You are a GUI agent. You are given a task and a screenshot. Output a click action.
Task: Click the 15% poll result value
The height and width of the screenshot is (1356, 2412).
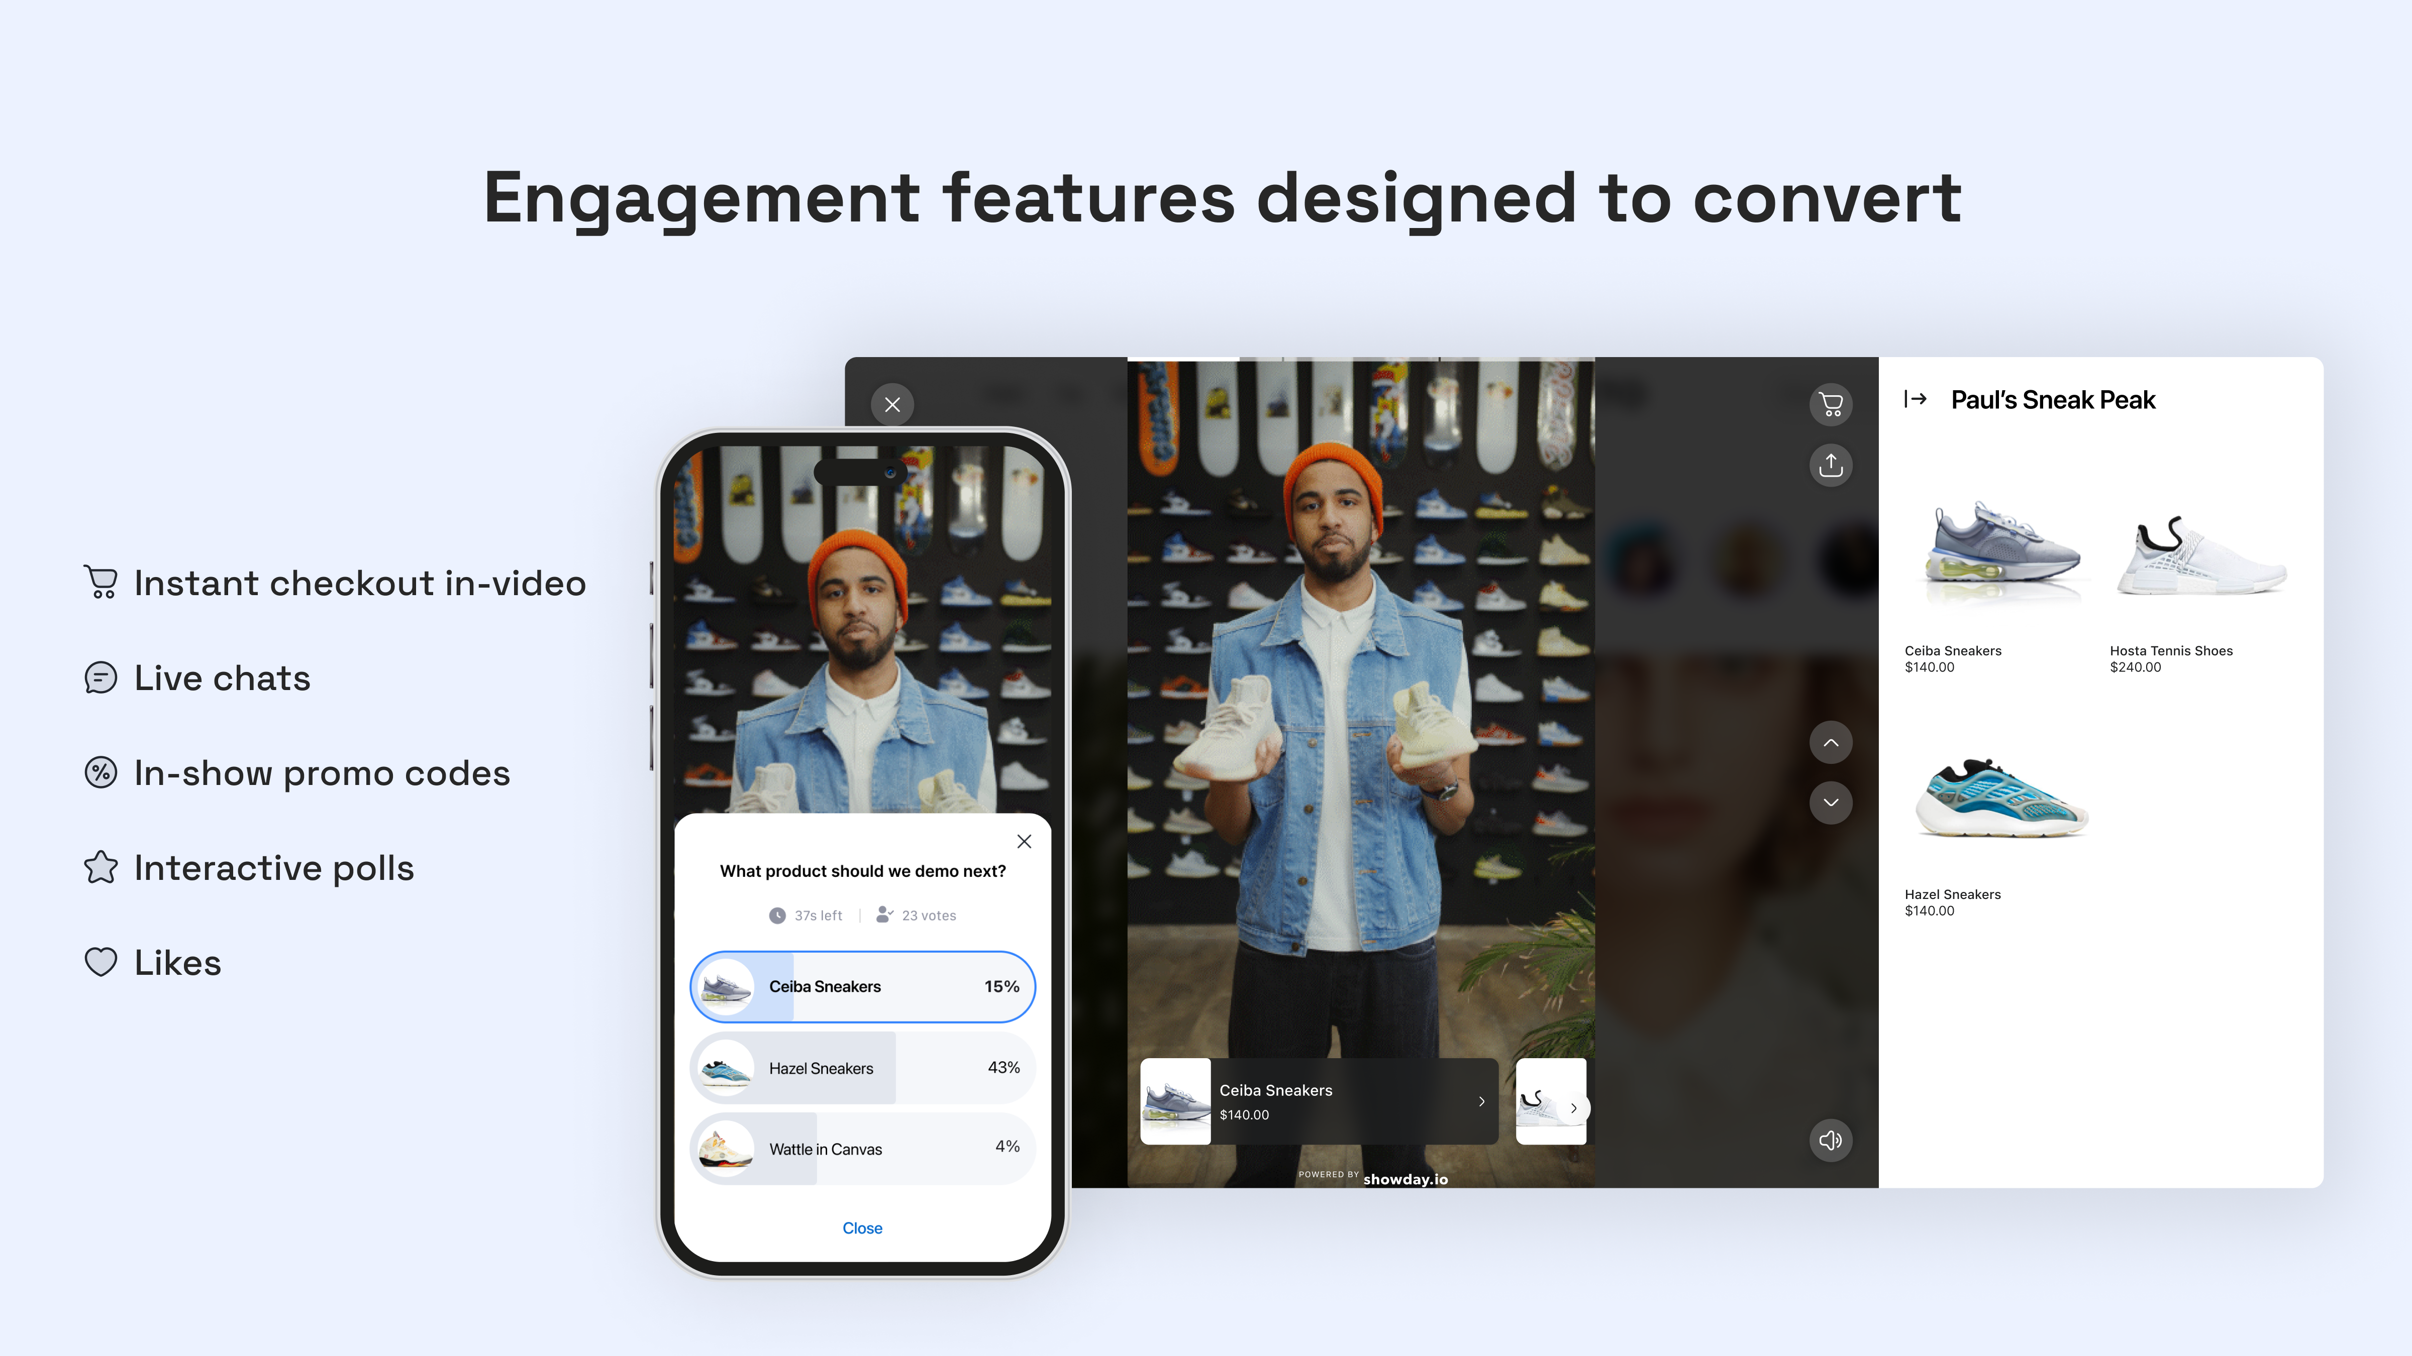[x=1001, y=986]
